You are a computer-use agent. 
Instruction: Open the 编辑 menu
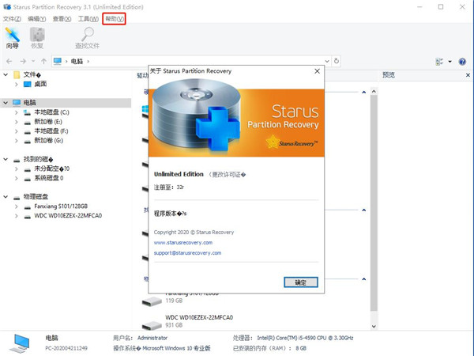pyautogui.click(x=37, y=19)
